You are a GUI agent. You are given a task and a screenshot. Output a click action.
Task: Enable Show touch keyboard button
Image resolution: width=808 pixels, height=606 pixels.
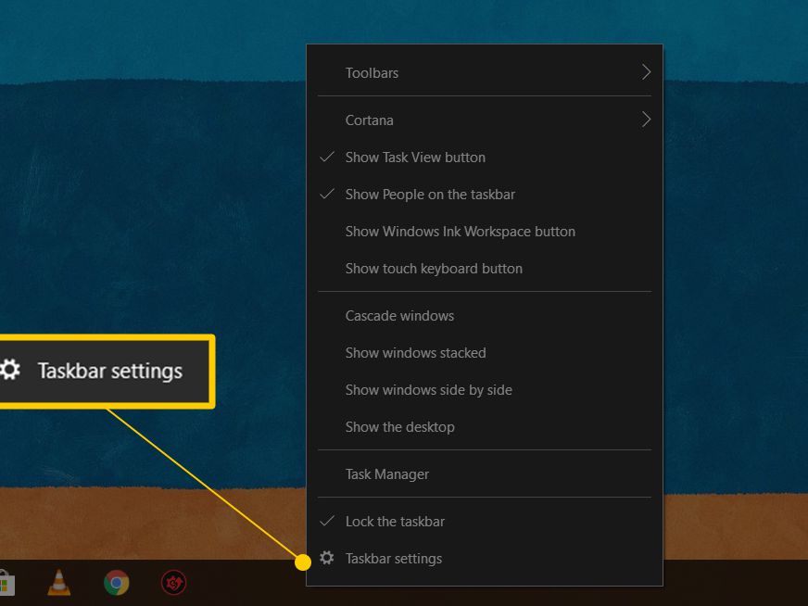[434, 268]
